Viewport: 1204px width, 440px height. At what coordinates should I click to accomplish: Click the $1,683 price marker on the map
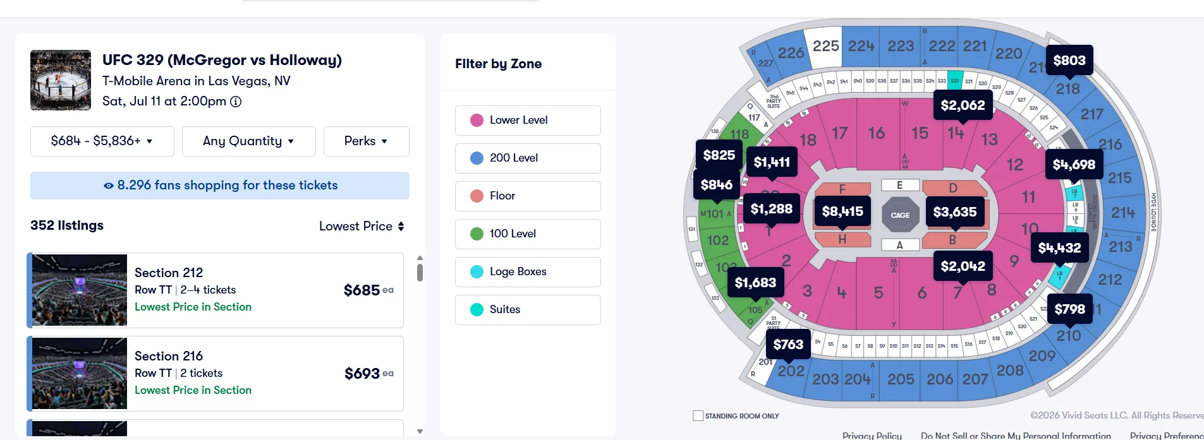pyautogui.click(x=755, y=283)
